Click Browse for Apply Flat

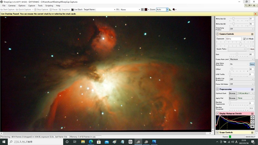click(x=233, y=98)
